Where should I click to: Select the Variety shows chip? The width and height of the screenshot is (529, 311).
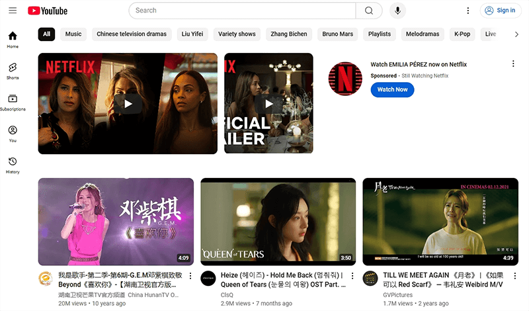[x=237, y=34]
